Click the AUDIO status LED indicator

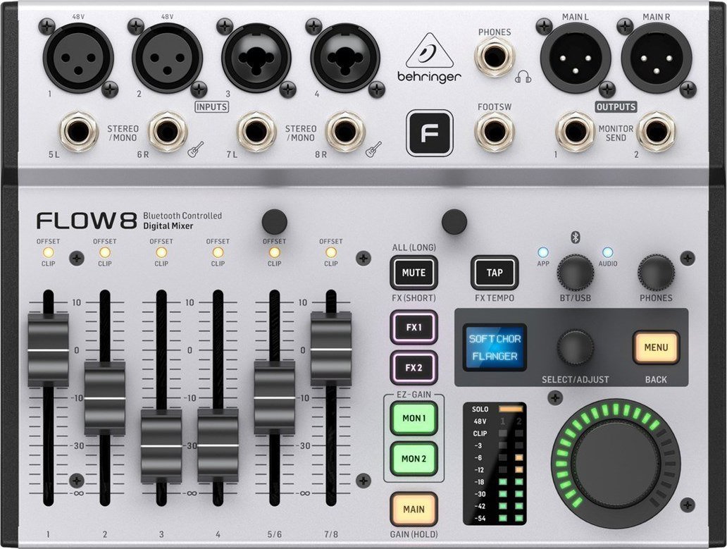(x=607, y=252)
